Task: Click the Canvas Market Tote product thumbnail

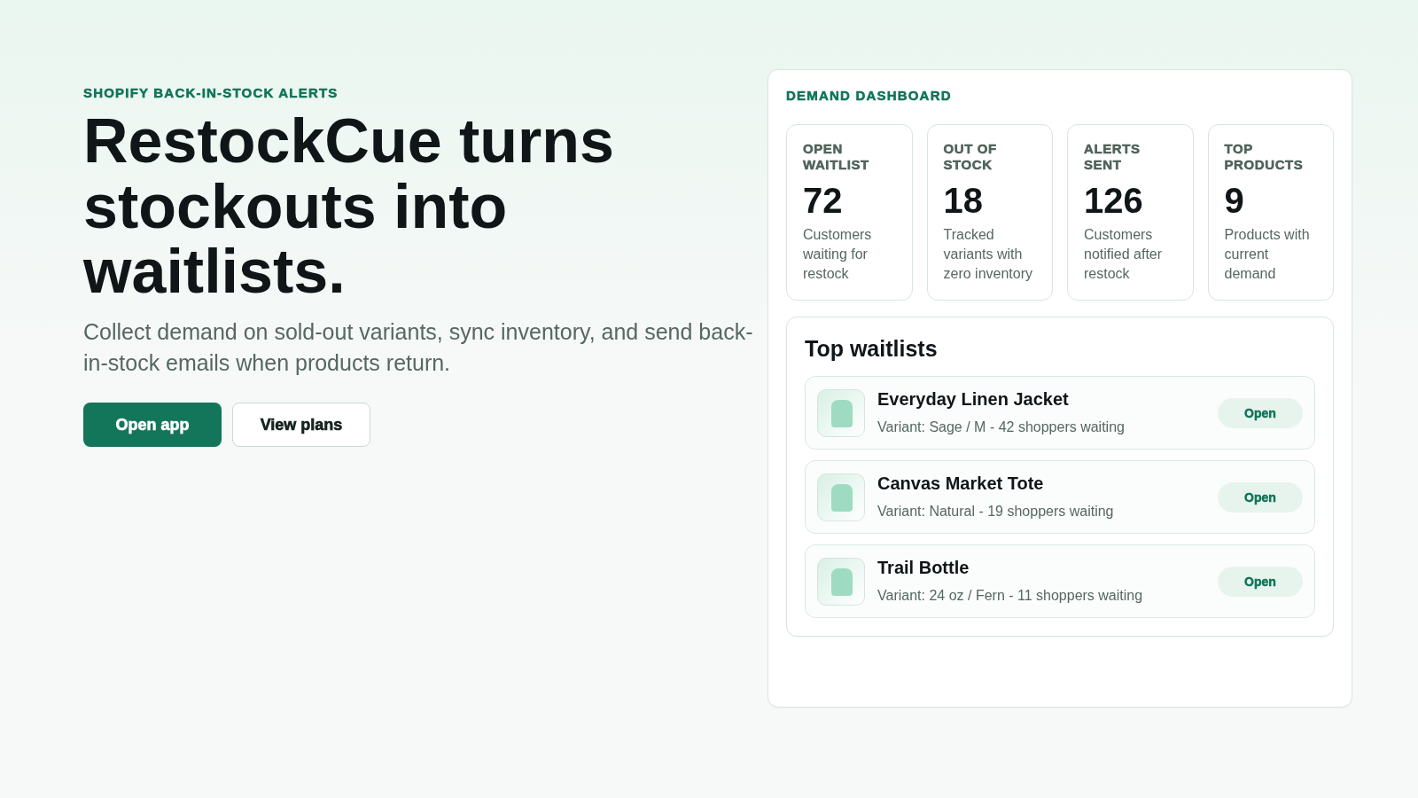Action: coord(841,497)
